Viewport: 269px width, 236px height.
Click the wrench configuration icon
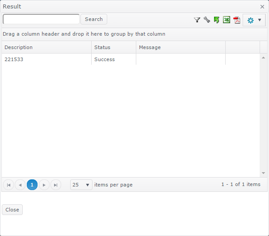pyautogui.click(x=207, y=20)
